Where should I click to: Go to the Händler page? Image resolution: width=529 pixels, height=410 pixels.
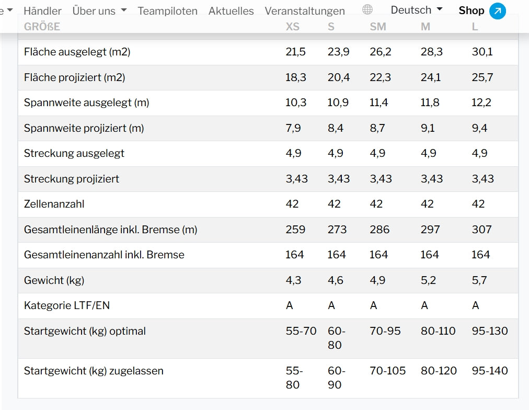point(42,10)
